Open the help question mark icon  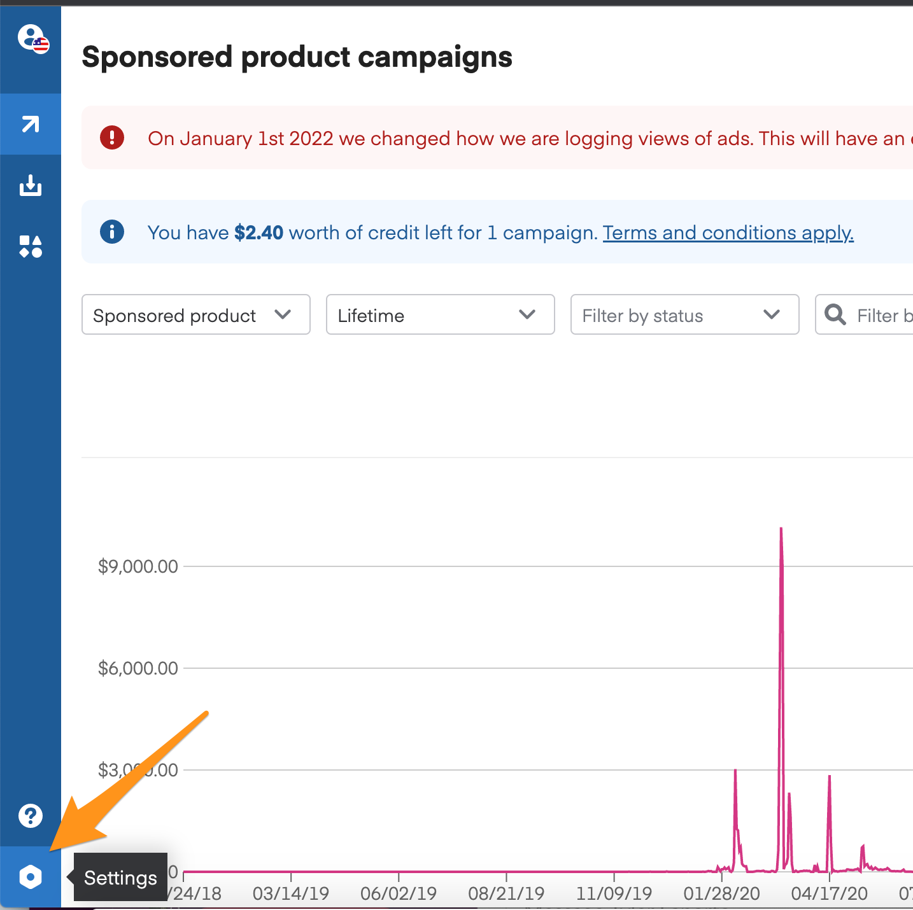click(x=31, y=815)
